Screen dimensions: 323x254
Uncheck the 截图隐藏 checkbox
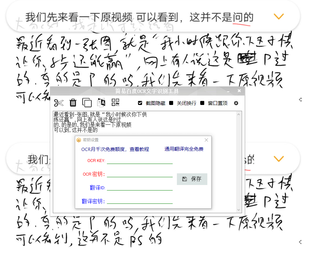[x=140, y=103]
